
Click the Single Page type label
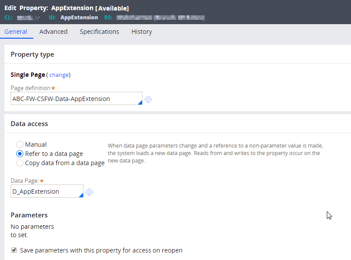point(28,75)
